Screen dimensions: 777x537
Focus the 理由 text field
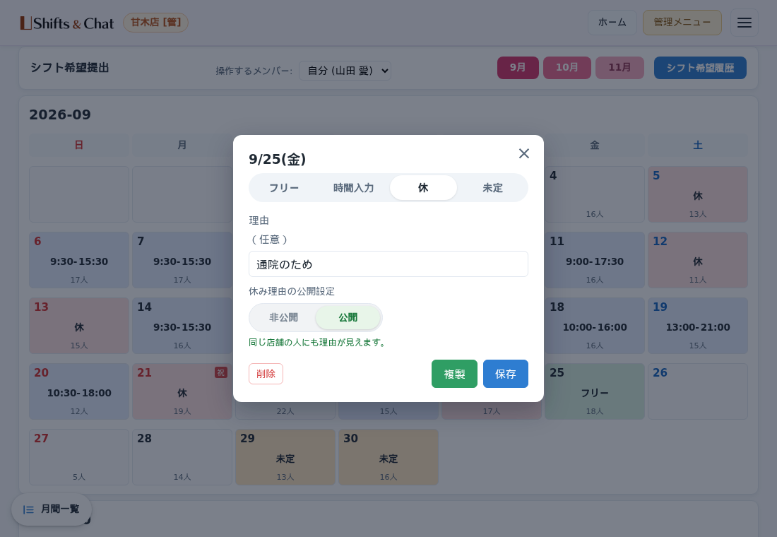tap(389, 264)
